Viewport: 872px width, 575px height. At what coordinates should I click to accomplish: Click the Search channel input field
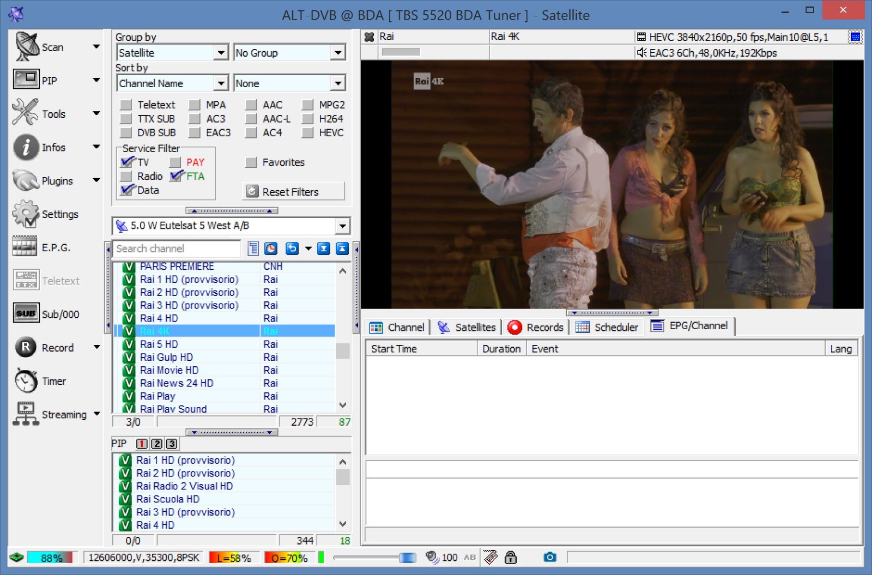tap(177, 249)
